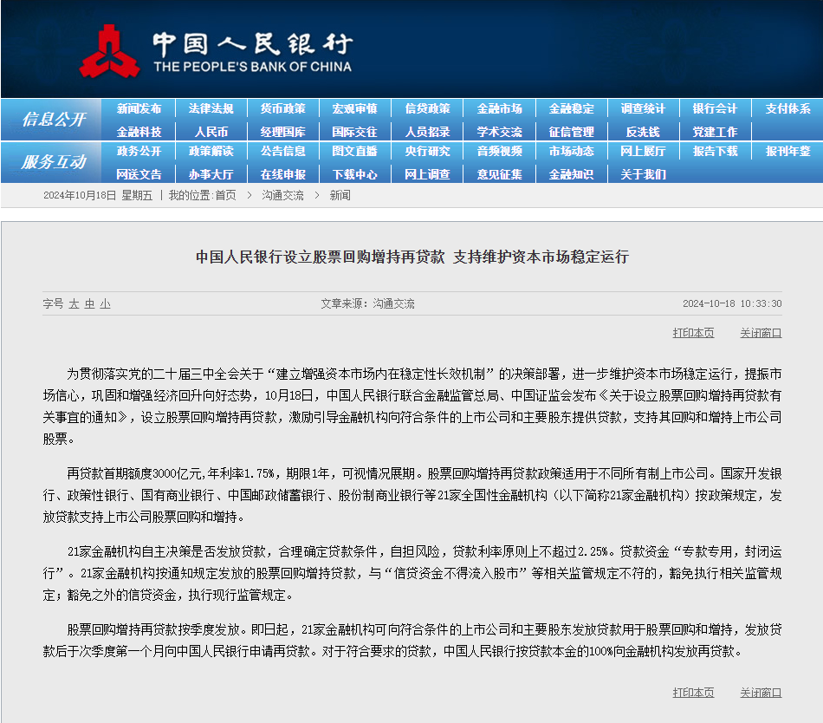Set article font size to 小
Image resolution: width=823 pixels, height=723 pixels.
105,304
